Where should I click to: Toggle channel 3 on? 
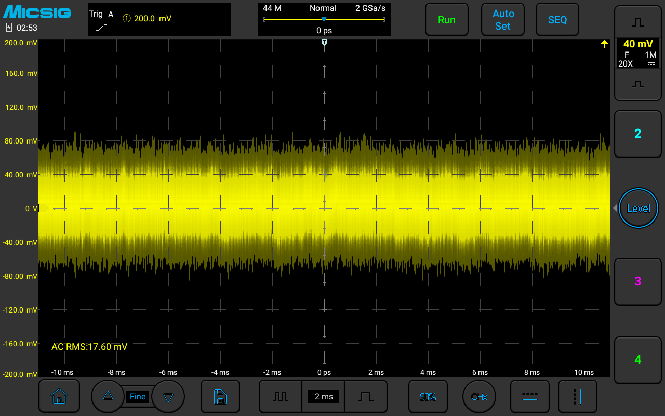point(637,281)
